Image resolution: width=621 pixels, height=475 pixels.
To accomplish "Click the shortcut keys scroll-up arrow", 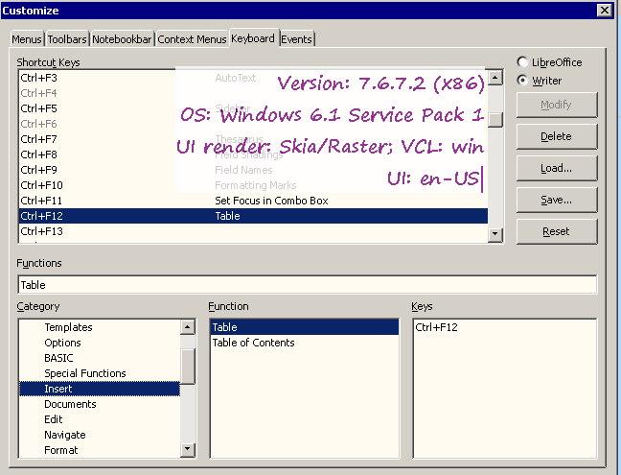I will coord(495,78).
